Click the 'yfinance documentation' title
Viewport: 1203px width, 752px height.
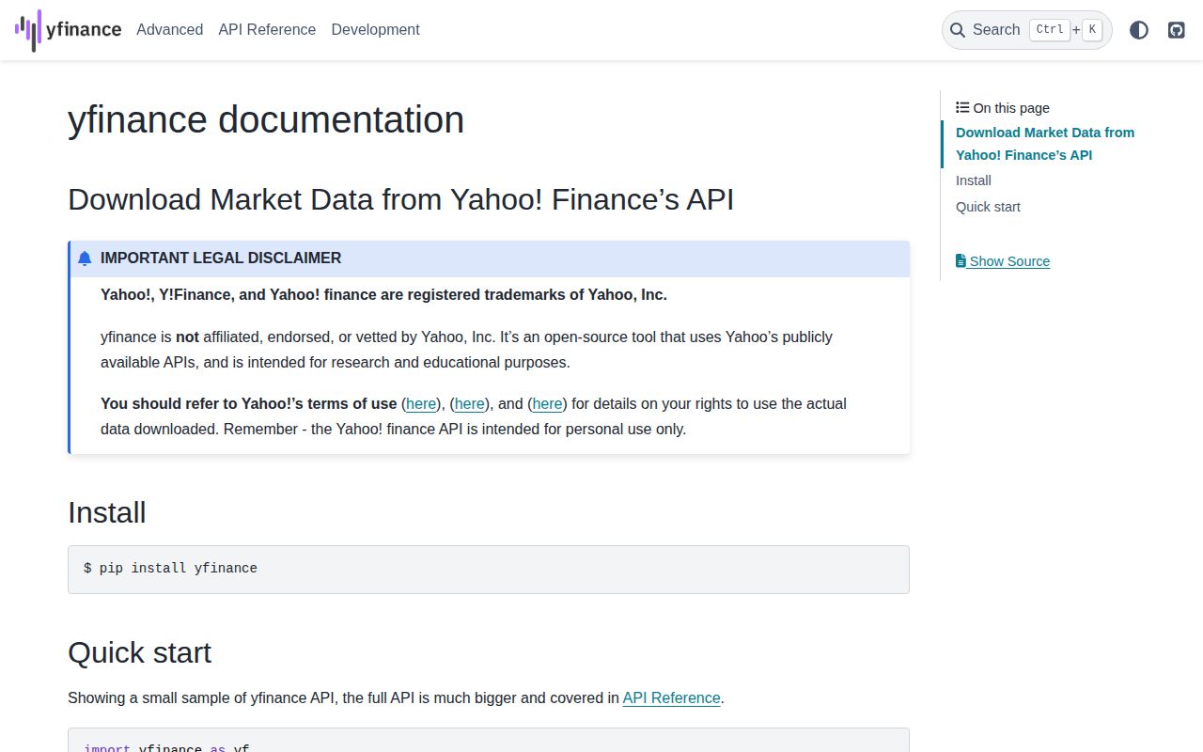[266, 119]
